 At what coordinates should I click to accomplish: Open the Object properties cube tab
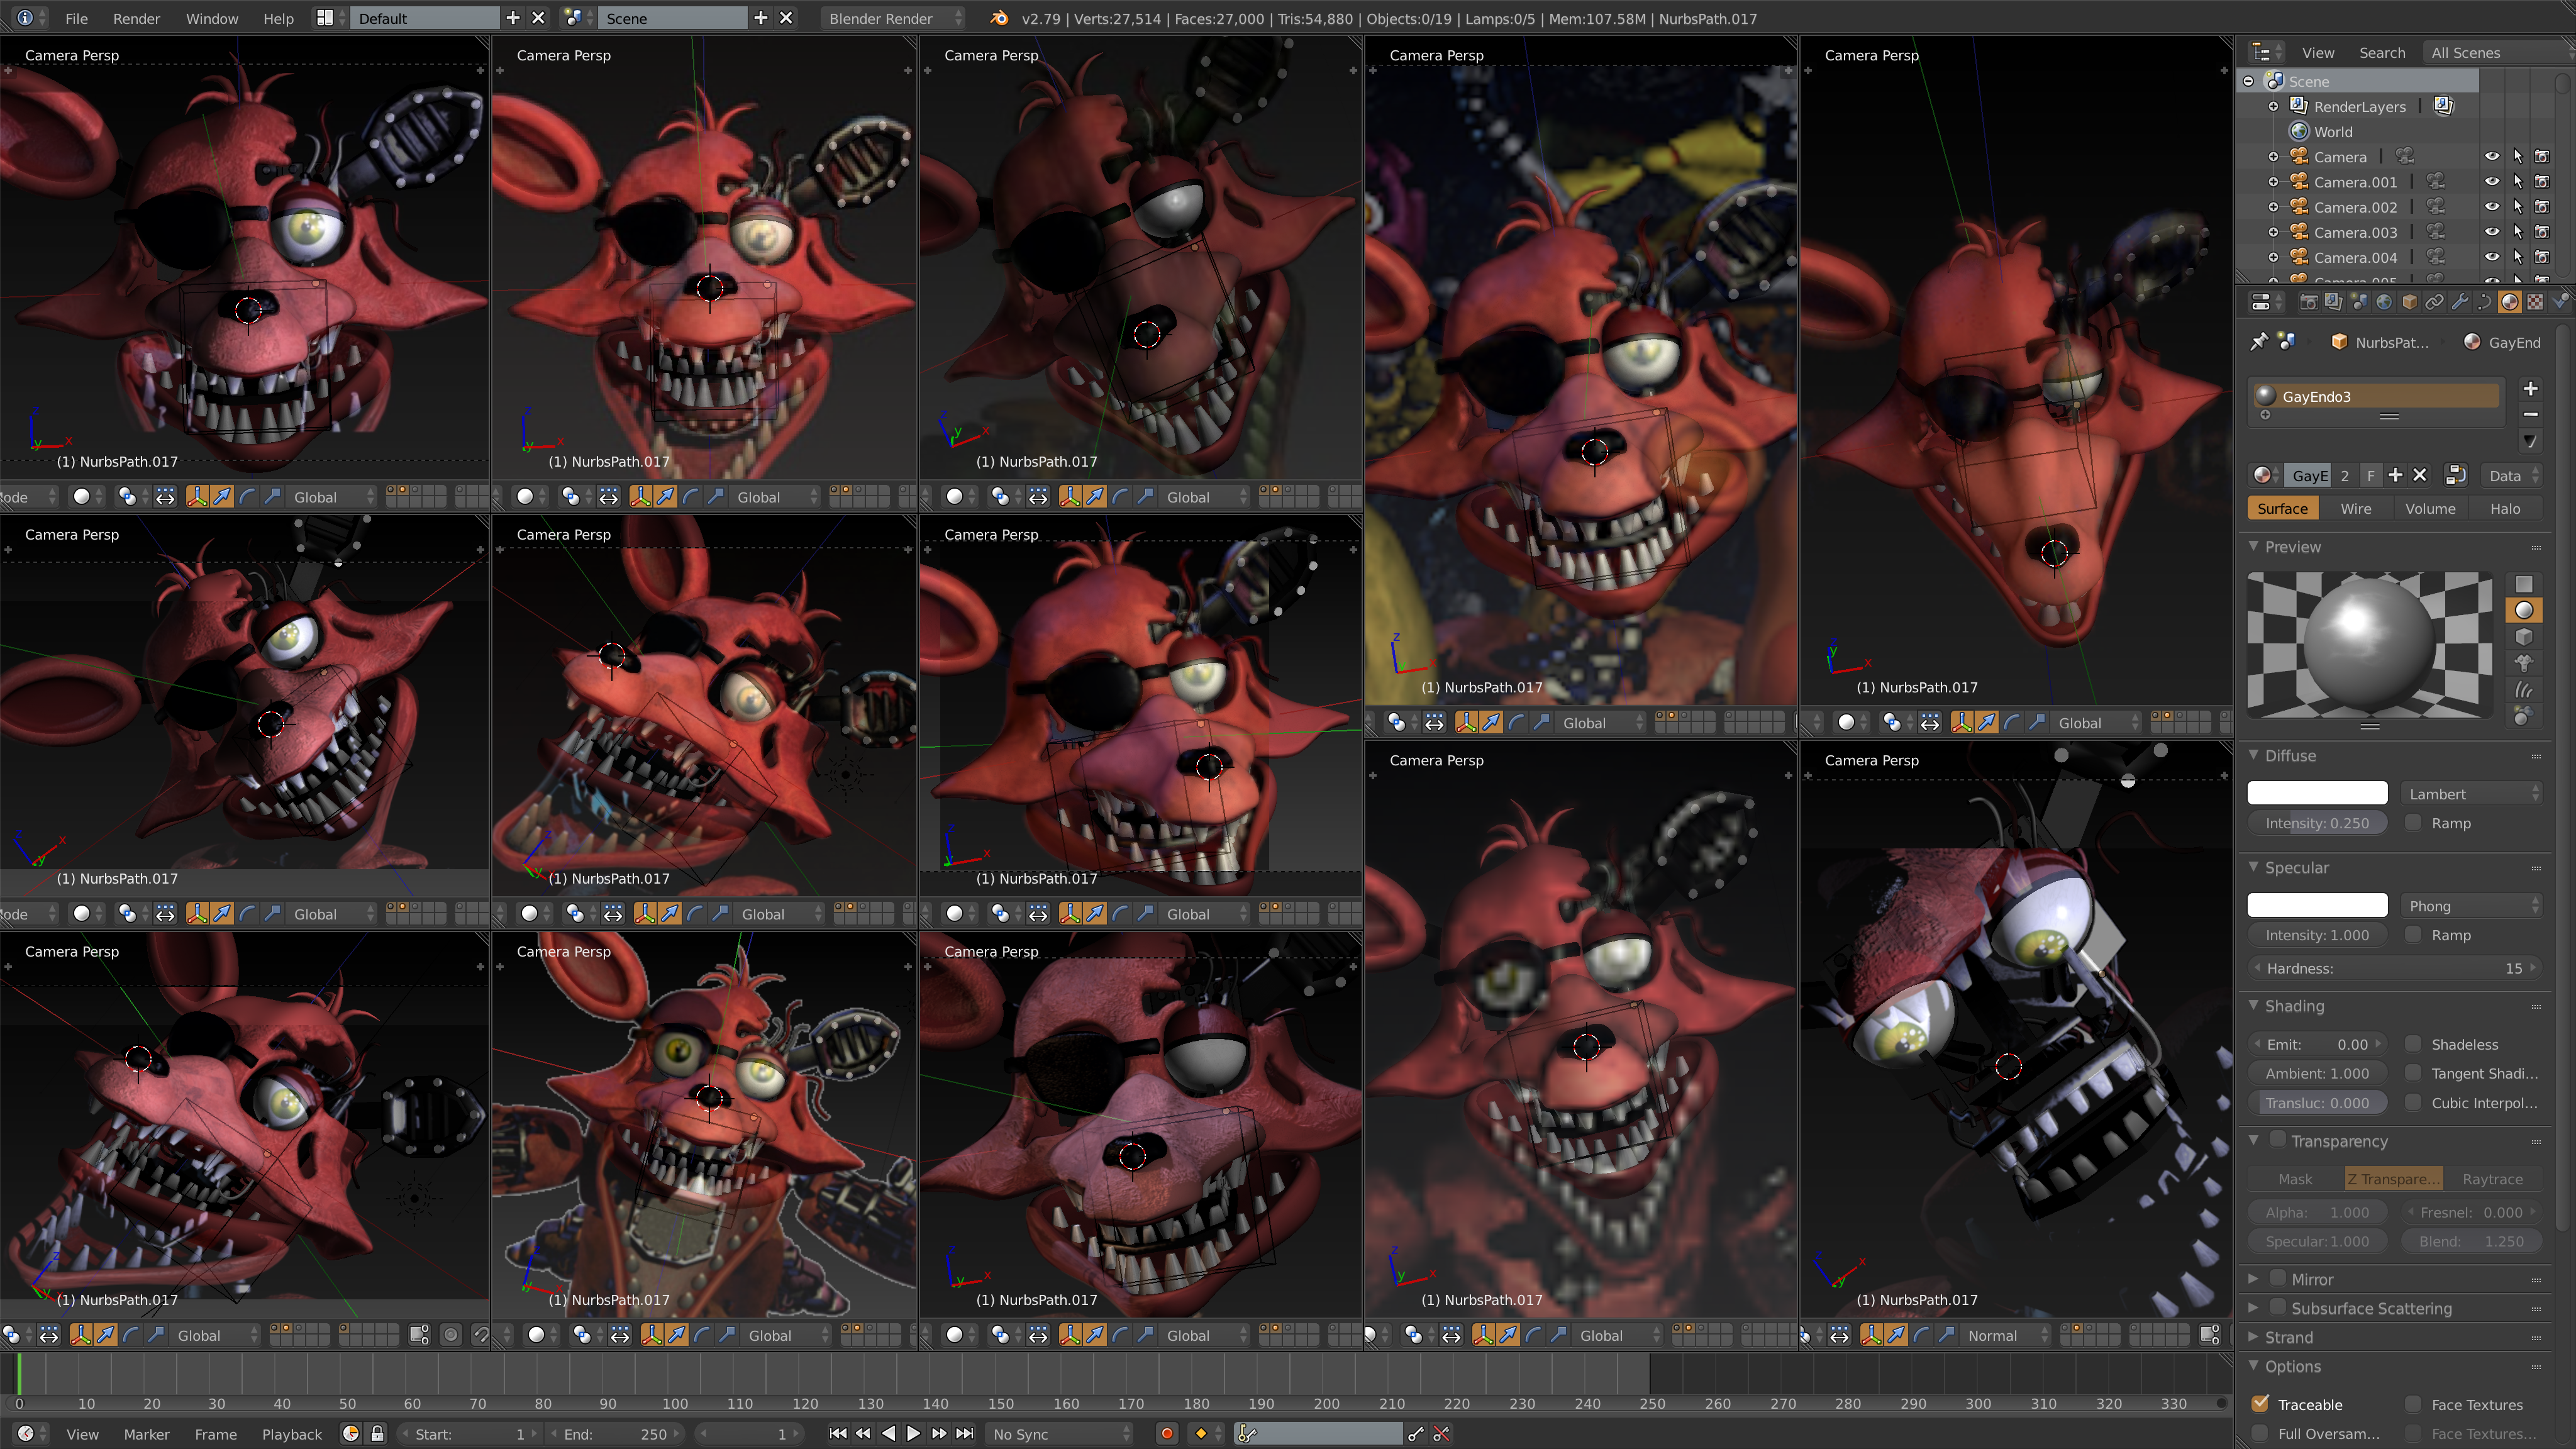2409,302
